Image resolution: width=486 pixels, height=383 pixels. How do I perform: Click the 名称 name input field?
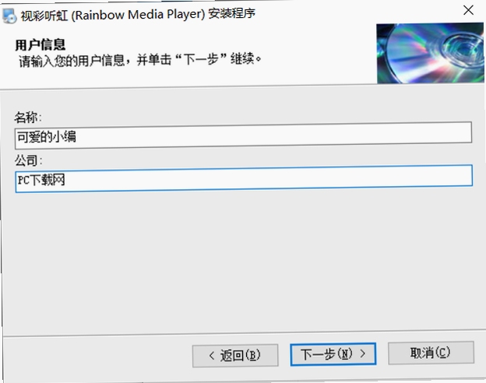point(243,135)
